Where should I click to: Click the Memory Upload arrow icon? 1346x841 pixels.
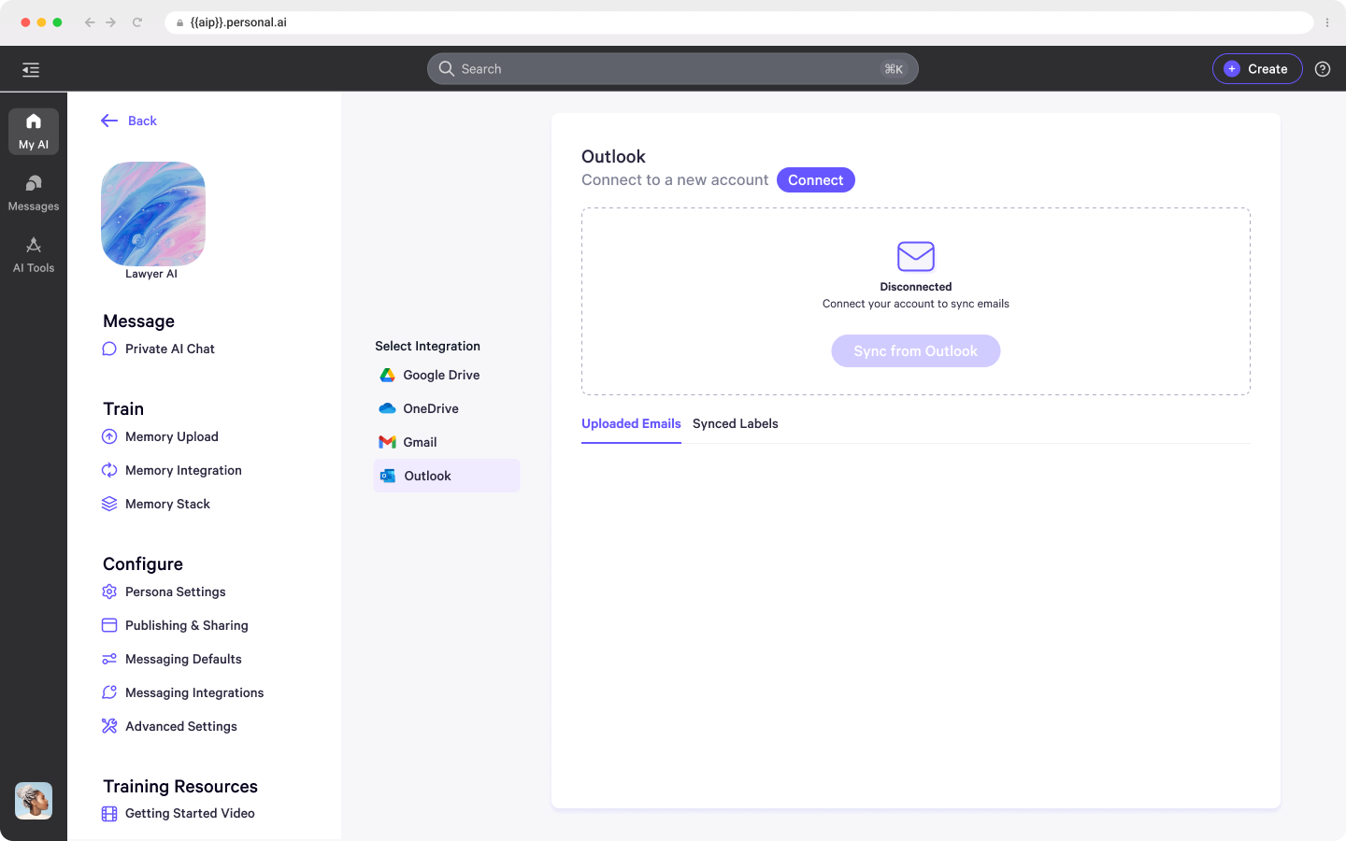(109, 436)
